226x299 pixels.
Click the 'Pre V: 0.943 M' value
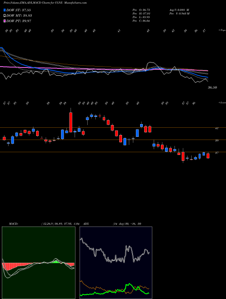click(179, 14)
